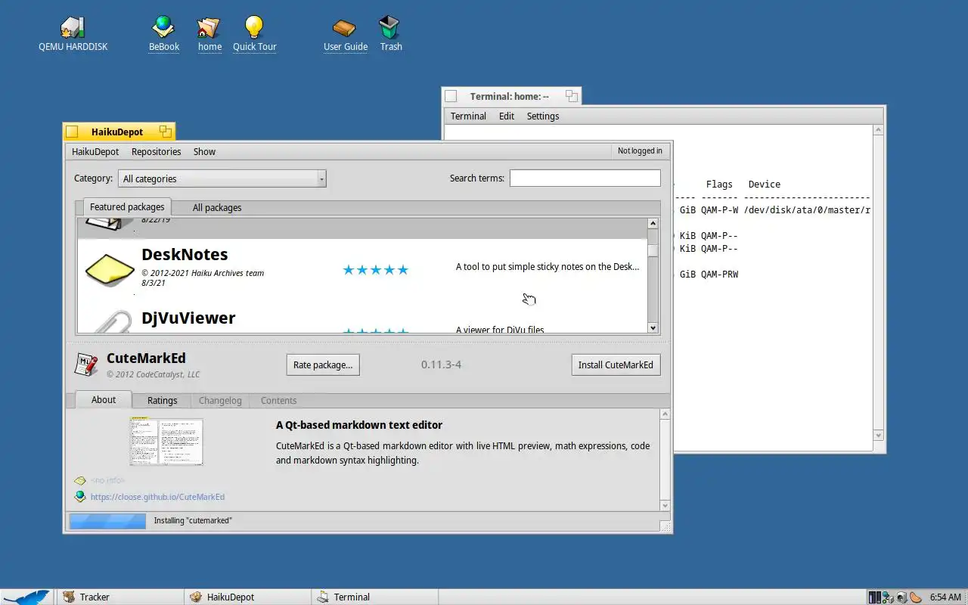
Task: Open the cloose.github.io/CuteMarkEd link
Action: (157, 497)
